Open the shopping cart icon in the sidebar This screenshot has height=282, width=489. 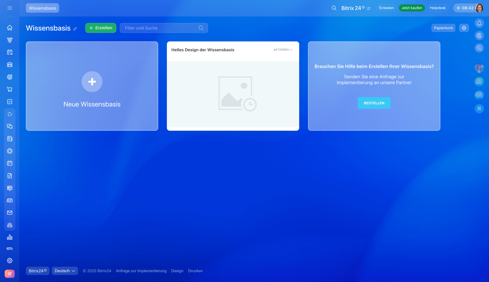point(10,89)
